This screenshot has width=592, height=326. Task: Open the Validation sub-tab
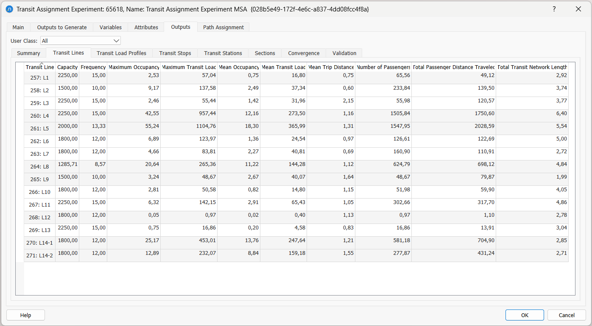[344, 53]
